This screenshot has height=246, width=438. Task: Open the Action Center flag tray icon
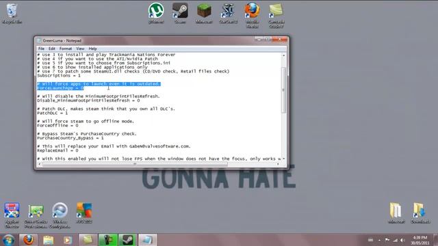[x=387, y=240]
